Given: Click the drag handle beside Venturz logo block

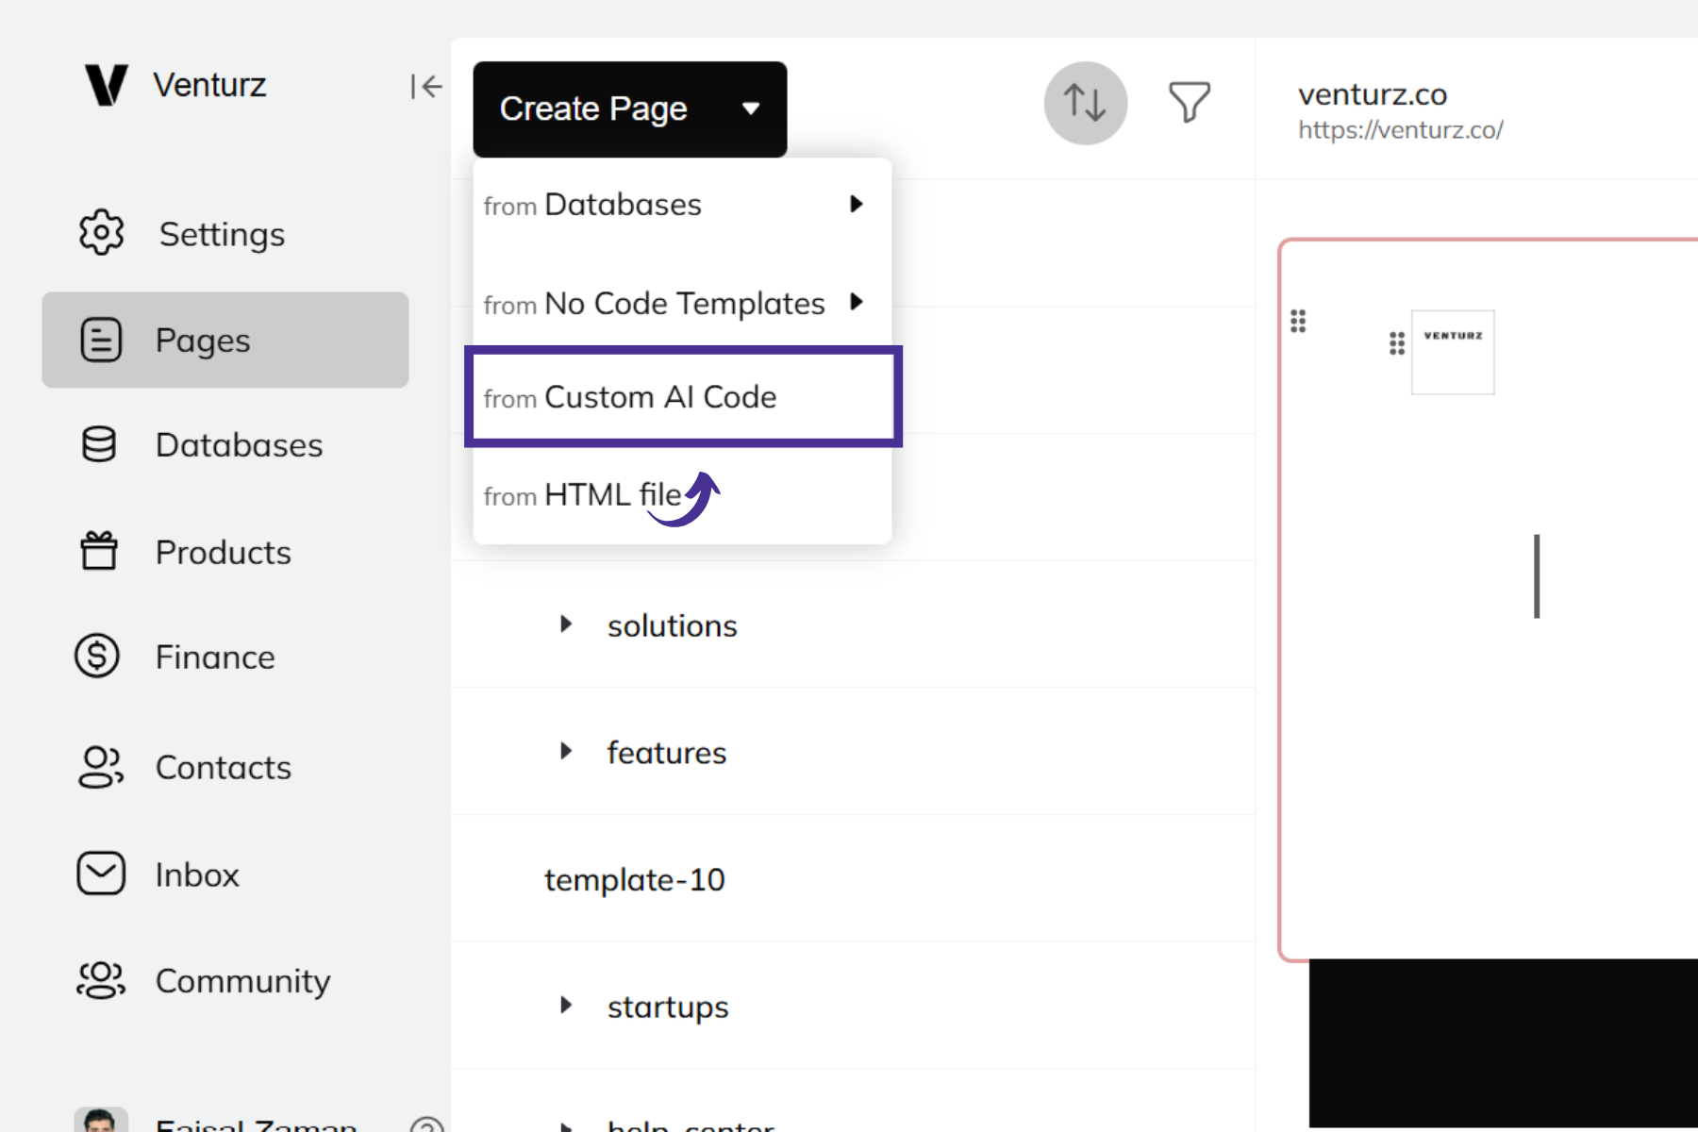Looking at the screenshot, I should pos(1397,343).
